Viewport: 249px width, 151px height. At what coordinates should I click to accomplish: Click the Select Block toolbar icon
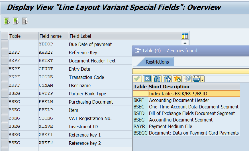pos(16,21)
